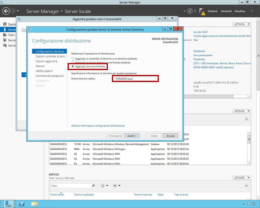Open the ATTIVITÀ dropdown in SERVIZI section
260x208 pixels.
(242, 178)
